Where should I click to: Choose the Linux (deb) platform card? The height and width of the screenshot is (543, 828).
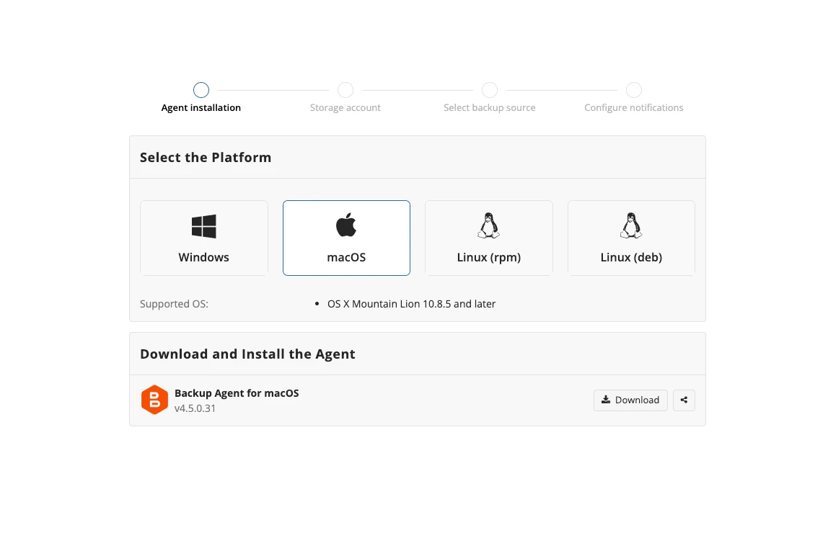click(631, 238)
